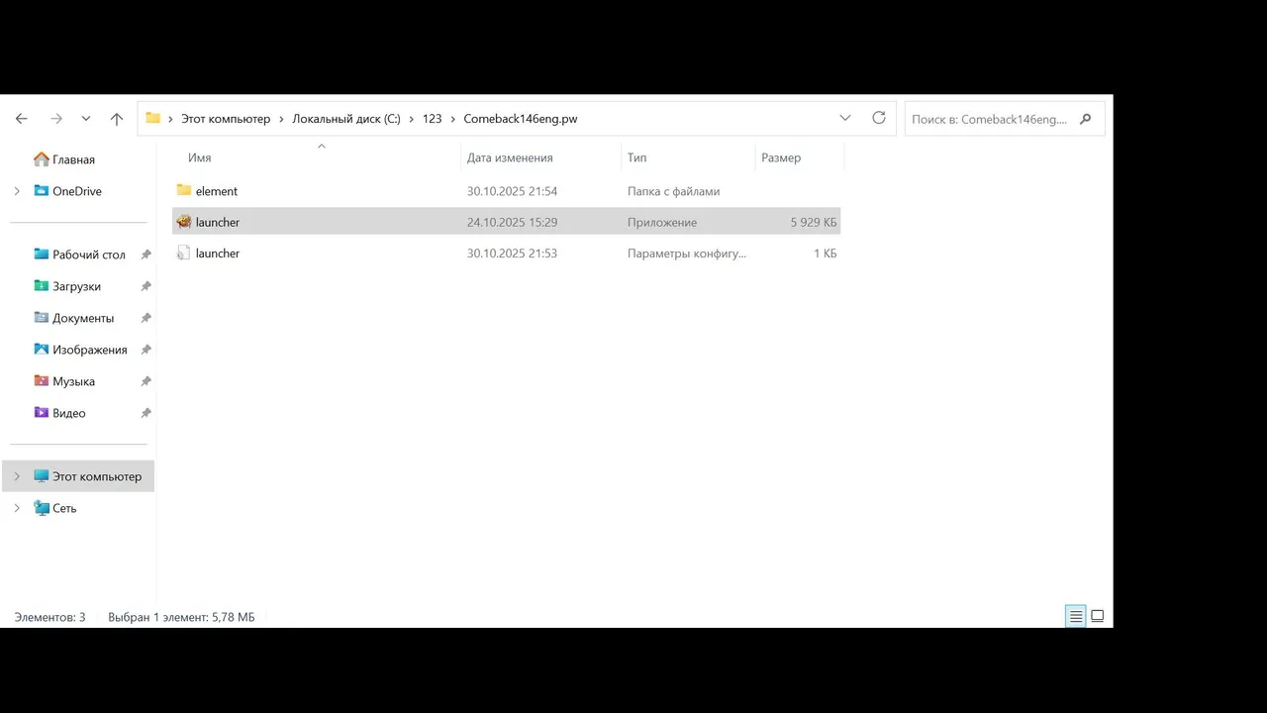
Task: Open 'Видео' quick access item
Action: coord(69,413)
